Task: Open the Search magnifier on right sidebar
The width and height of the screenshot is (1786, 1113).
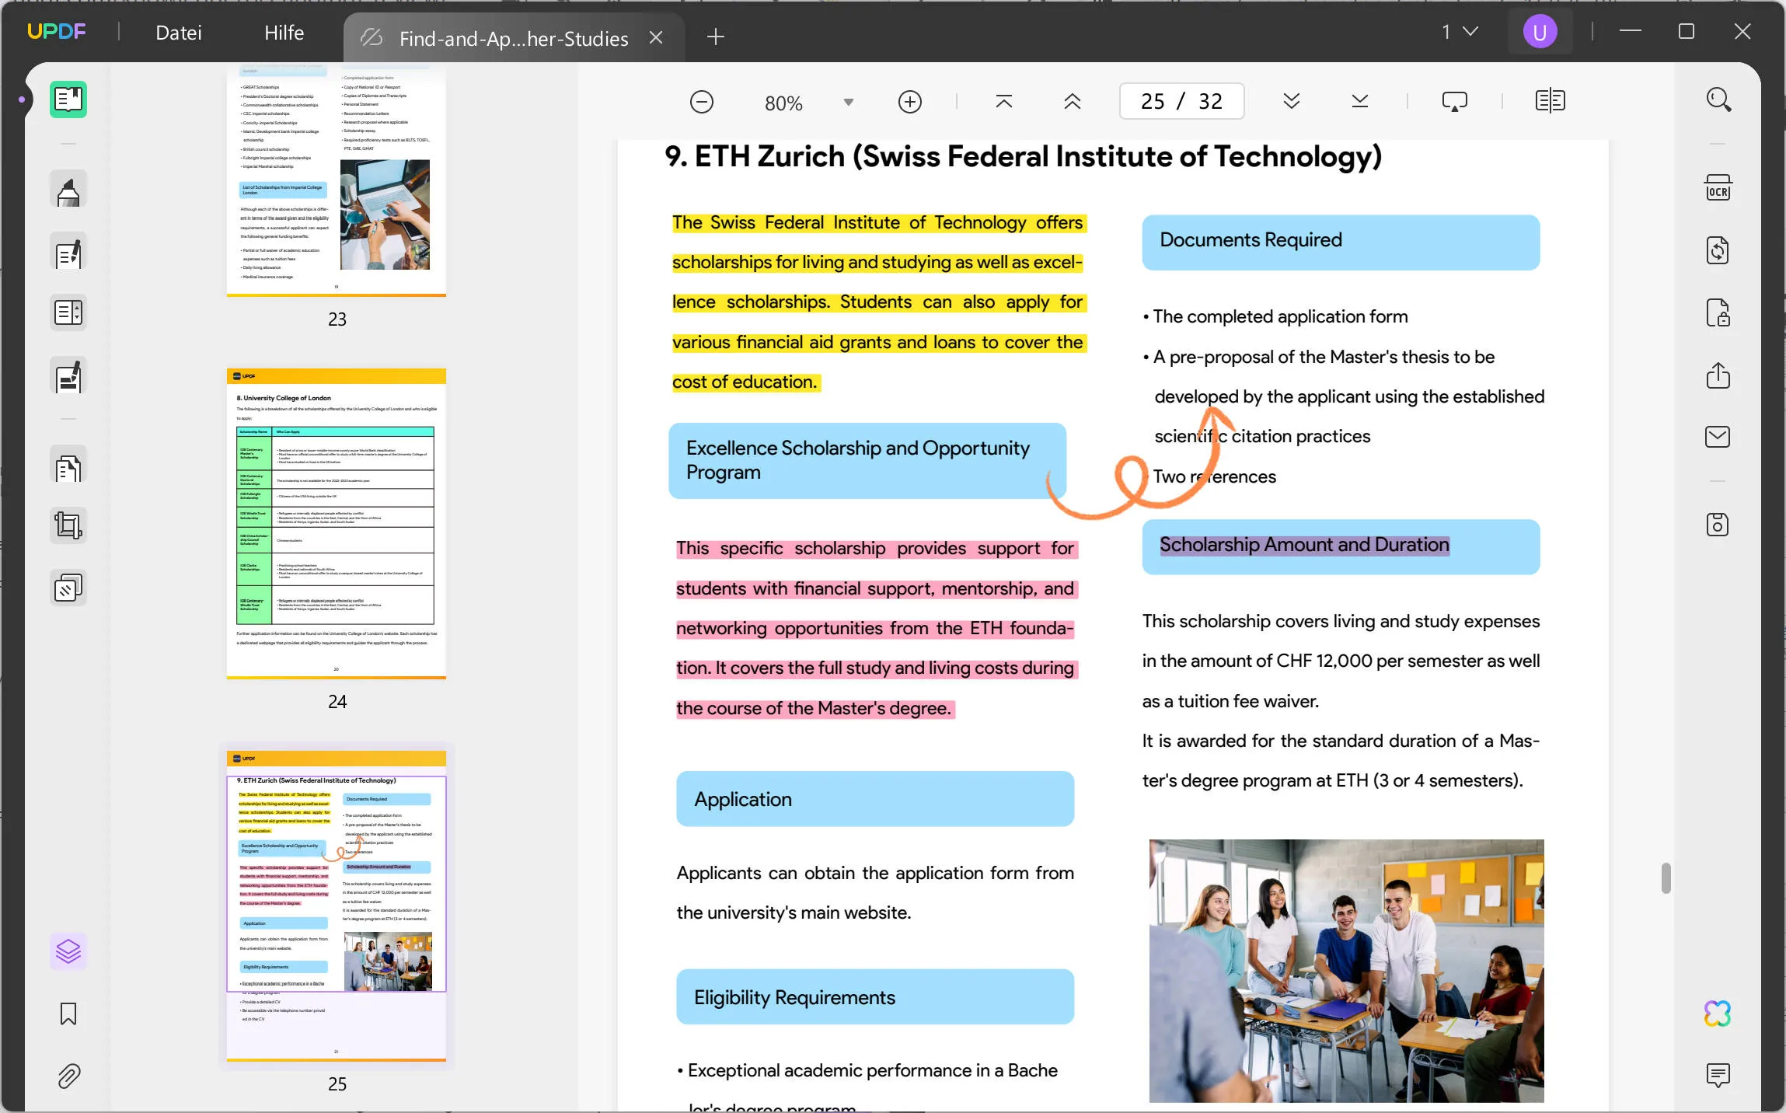Action: click(x=1718, y=99)
